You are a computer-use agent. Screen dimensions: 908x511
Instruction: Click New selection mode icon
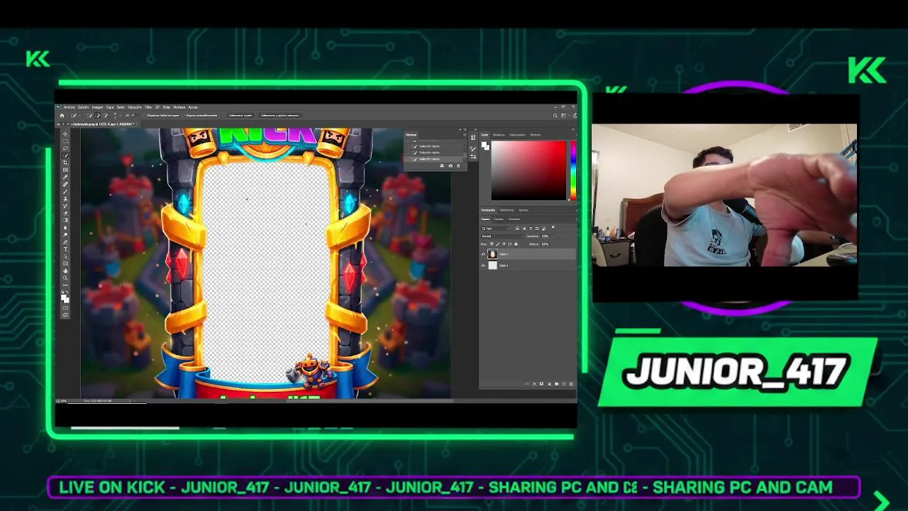pyautogui.click(x=89, y=115)
